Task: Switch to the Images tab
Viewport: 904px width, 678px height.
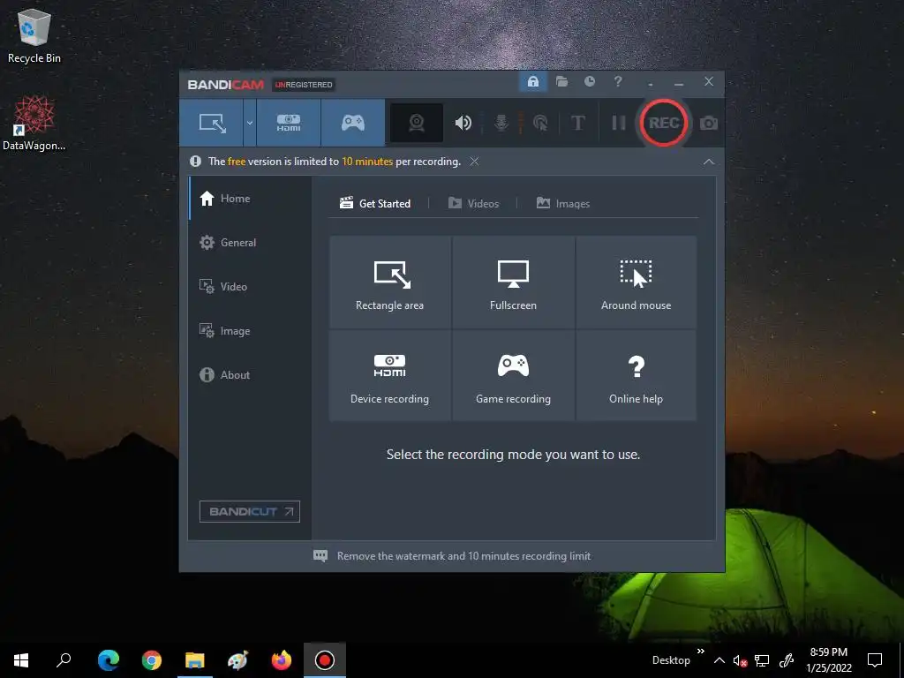Action: point(562,204)
